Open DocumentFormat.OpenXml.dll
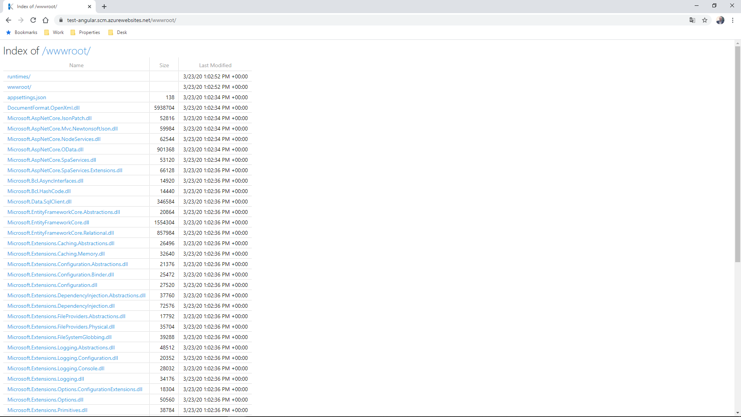This screenshot has width=741, height=417. [x=43, y=108]
